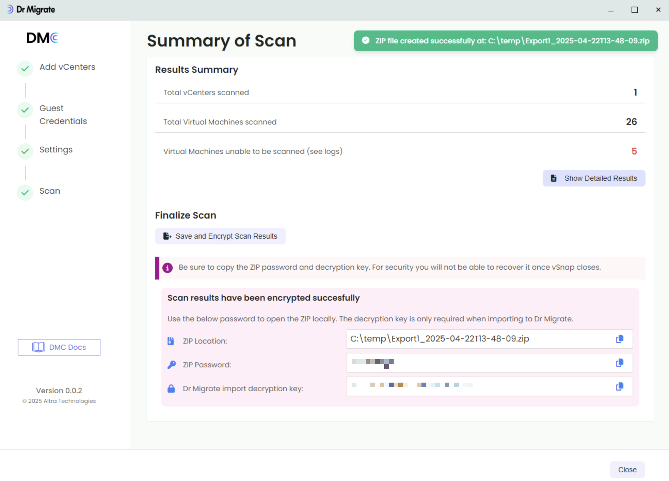Viewport: 669px width, 481px height.
Task: Click the 'Finalize Scan' heading
Action: coord(186,215)
